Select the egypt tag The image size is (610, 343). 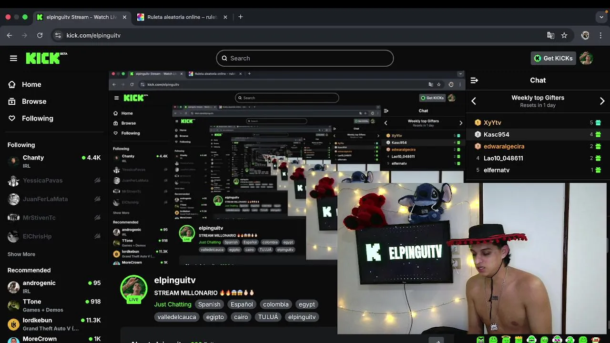(x=307, y=304)
